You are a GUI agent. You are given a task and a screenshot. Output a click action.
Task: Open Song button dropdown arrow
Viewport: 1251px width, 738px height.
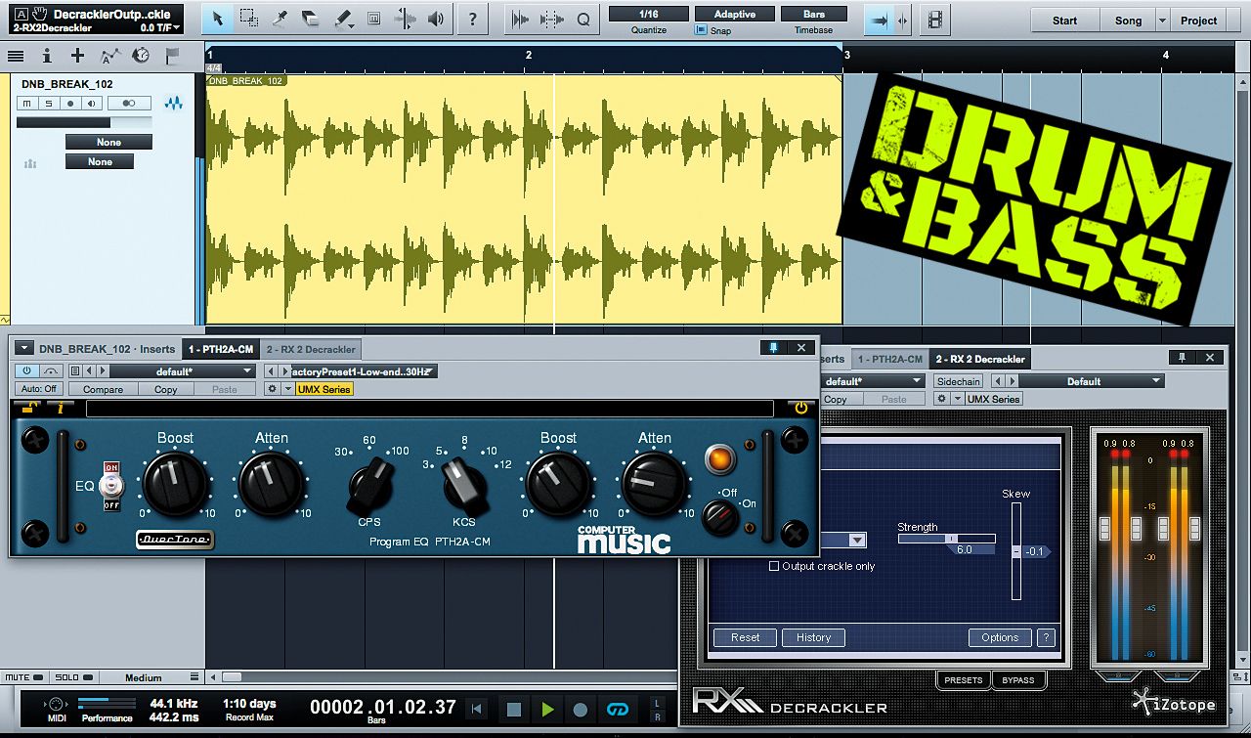[1162, 20]
